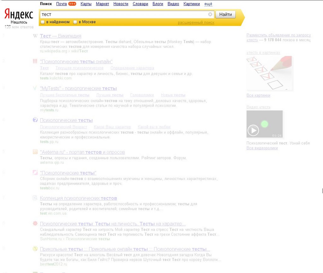
Task: Switch to the Новости tab
Action: coord(121,4)
